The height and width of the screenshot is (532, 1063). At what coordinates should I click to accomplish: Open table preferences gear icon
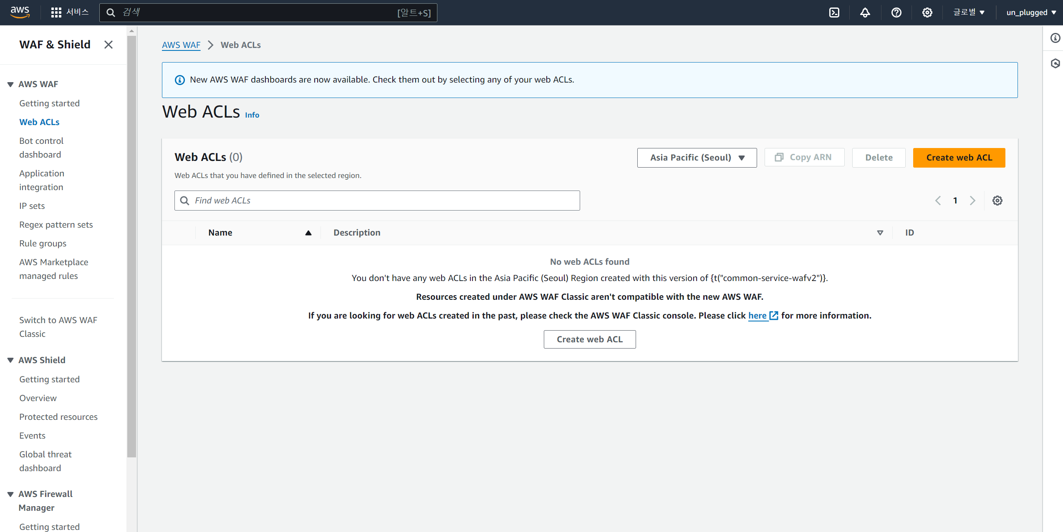click(997, 201)
